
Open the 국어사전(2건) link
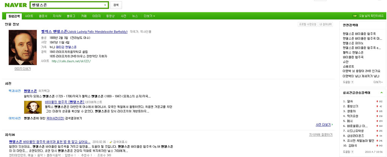pyautogui.click(x=55, y=118)
